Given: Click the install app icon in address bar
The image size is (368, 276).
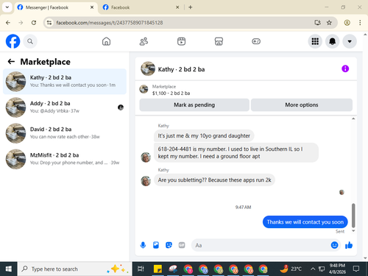Looking at the screenshot, I should 317,23.
